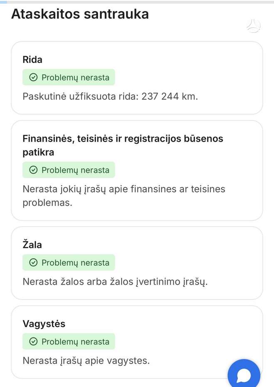Click the checkmark icon under Finansinės patikra
Screen dimensions: 274x387
[x=33, y=170]
